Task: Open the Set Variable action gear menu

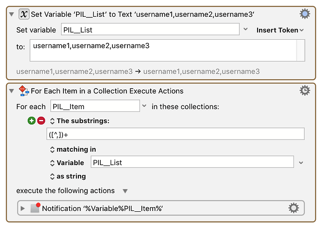Action: [x=305, y=14]
